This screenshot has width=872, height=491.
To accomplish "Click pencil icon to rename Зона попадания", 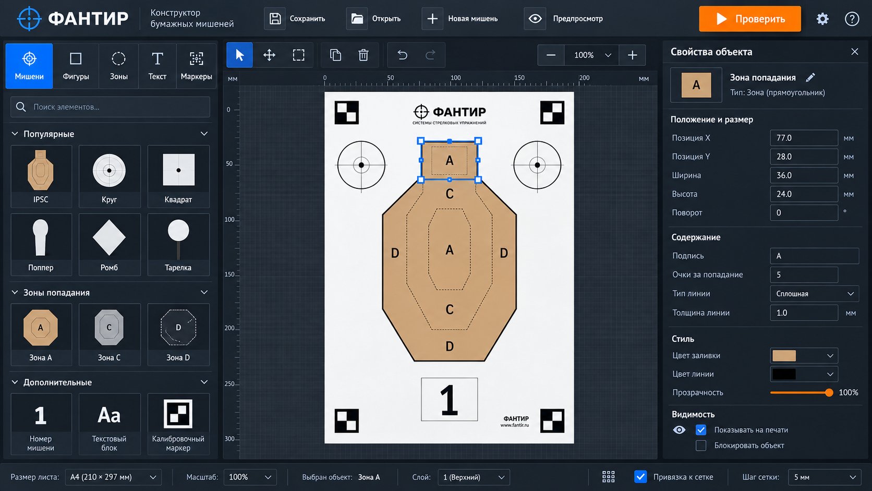I will point(810,77).
